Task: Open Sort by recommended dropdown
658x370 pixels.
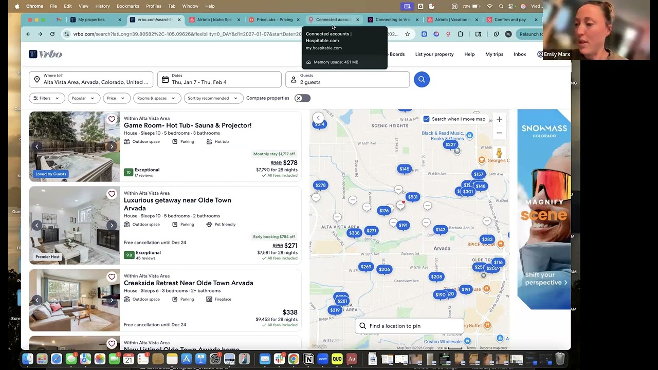Action: [x=213, y=98]
